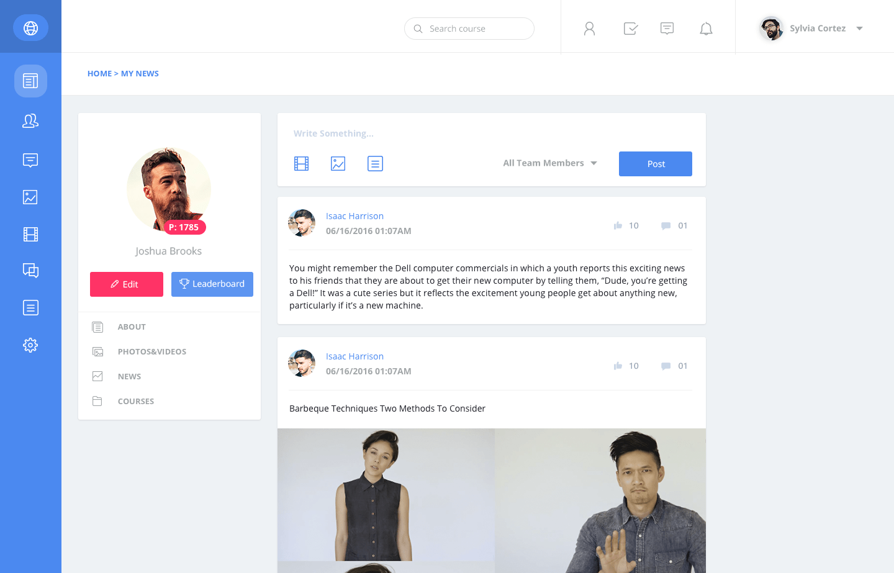The height and width of the screenshot is (573, 894).
Task: Expand the Sylvia Cortez user menu arrow
Action: [x=859, y=29]
